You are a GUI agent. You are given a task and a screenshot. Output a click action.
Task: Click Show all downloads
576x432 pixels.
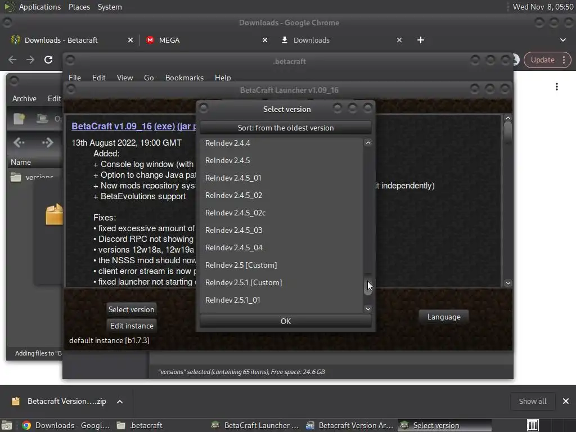pyautogui.click(x=532, y=401)
